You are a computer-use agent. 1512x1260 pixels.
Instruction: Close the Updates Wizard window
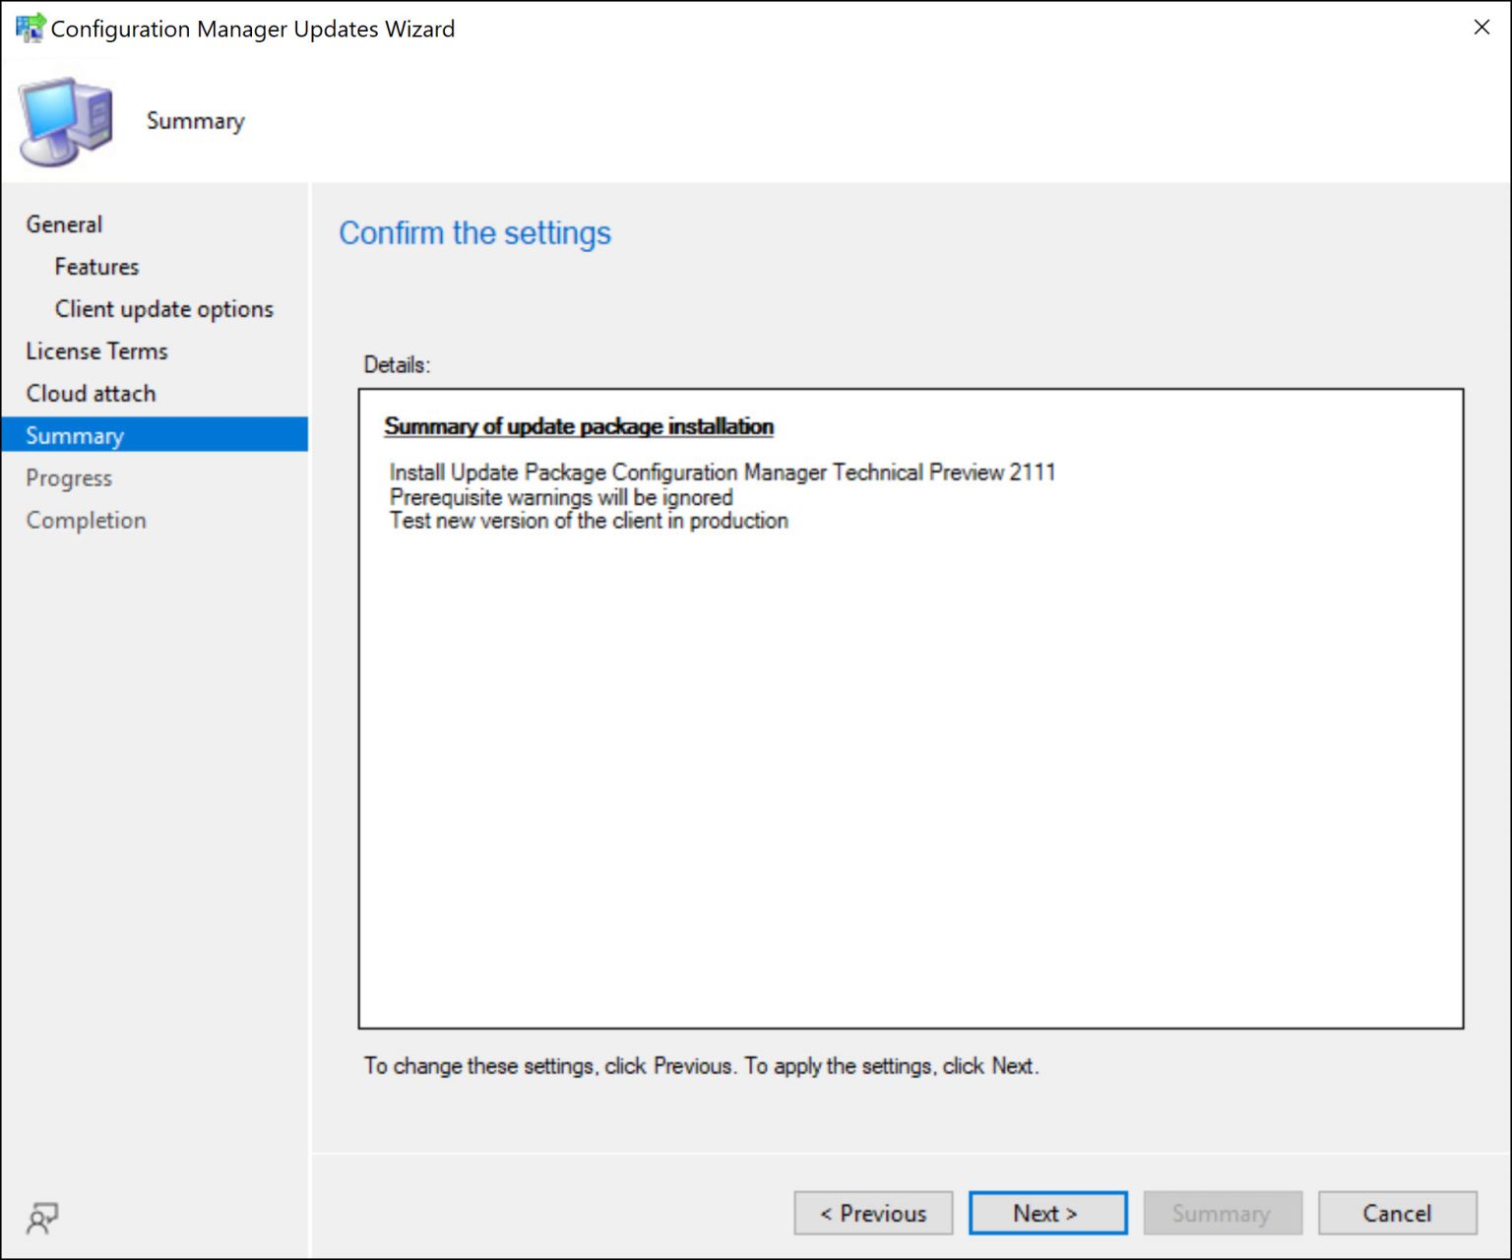(x=1481, y=28)
